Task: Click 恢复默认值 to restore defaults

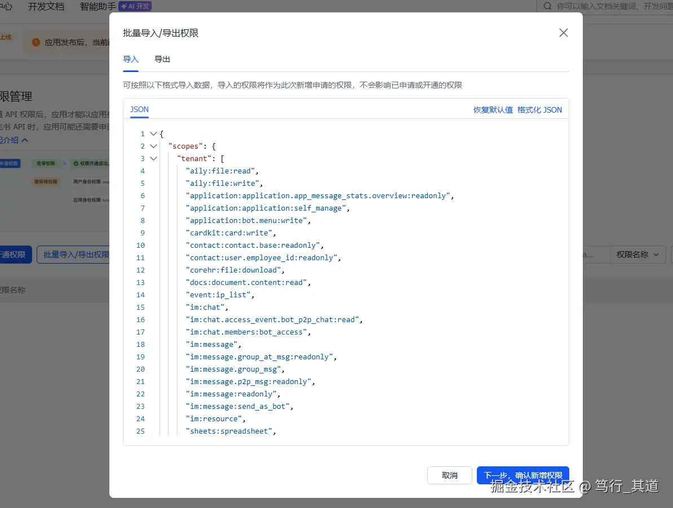Action: [x=493, y=109]
